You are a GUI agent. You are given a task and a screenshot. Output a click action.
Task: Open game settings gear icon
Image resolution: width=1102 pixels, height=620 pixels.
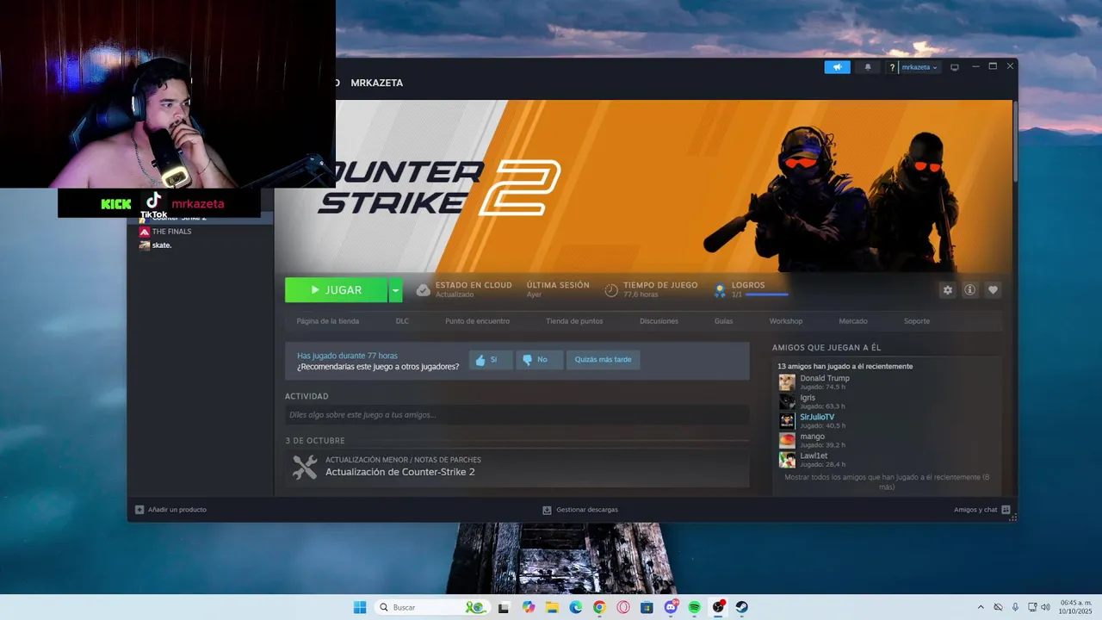(x=948, y=290)
